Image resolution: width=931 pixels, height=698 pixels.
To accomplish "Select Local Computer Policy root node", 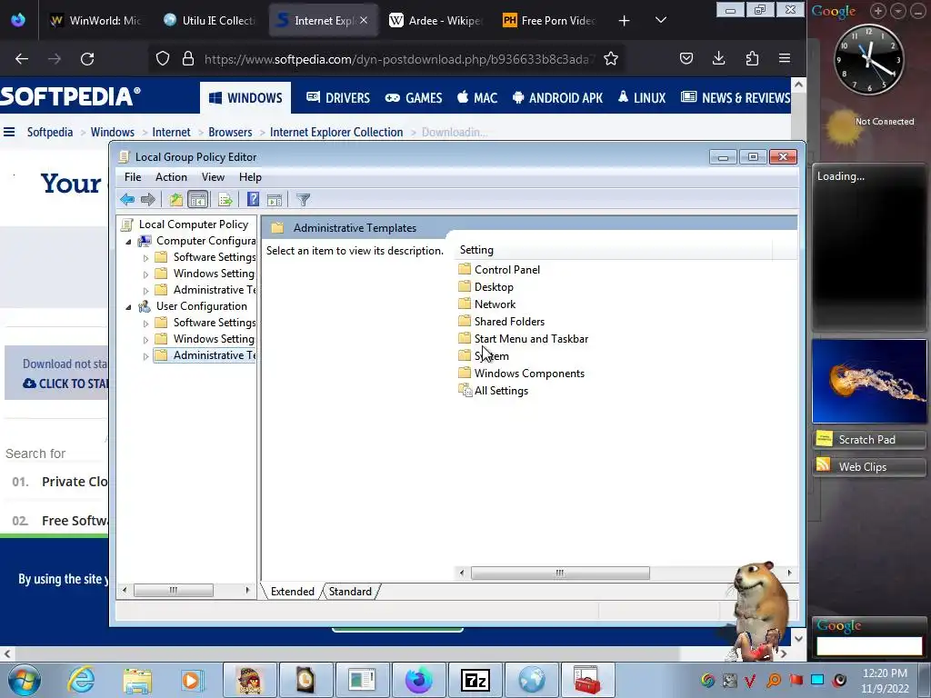I will (185, 224).
